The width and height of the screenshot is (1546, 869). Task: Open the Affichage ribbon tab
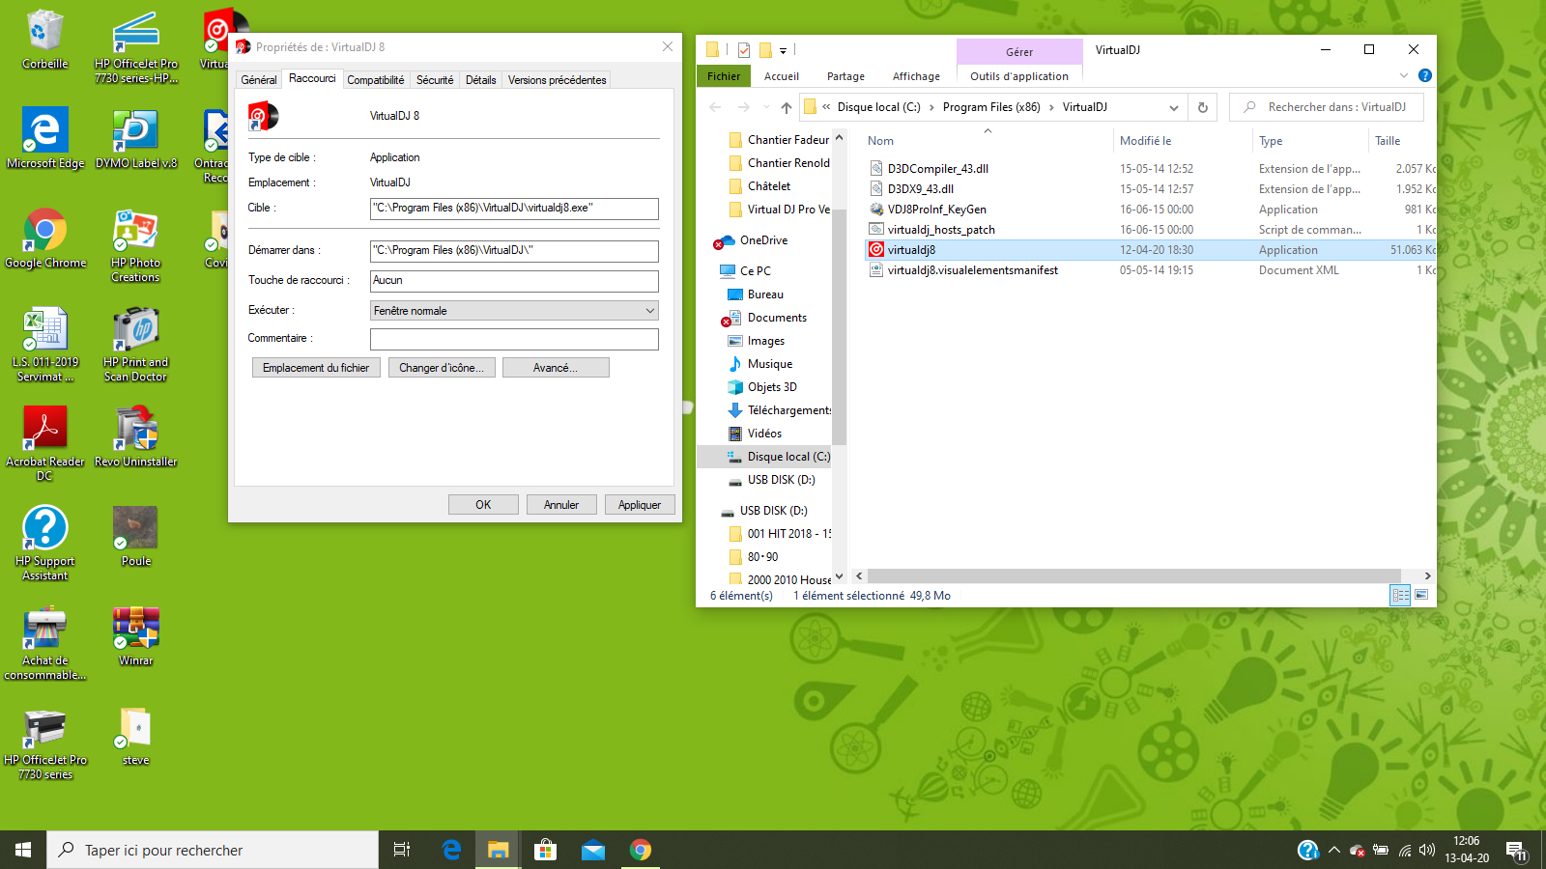[916, 76]
